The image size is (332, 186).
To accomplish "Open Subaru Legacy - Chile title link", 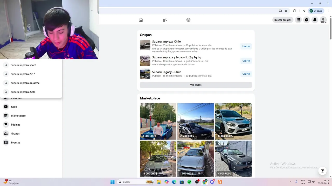I will pyautogui.click(x=167, y=72).
